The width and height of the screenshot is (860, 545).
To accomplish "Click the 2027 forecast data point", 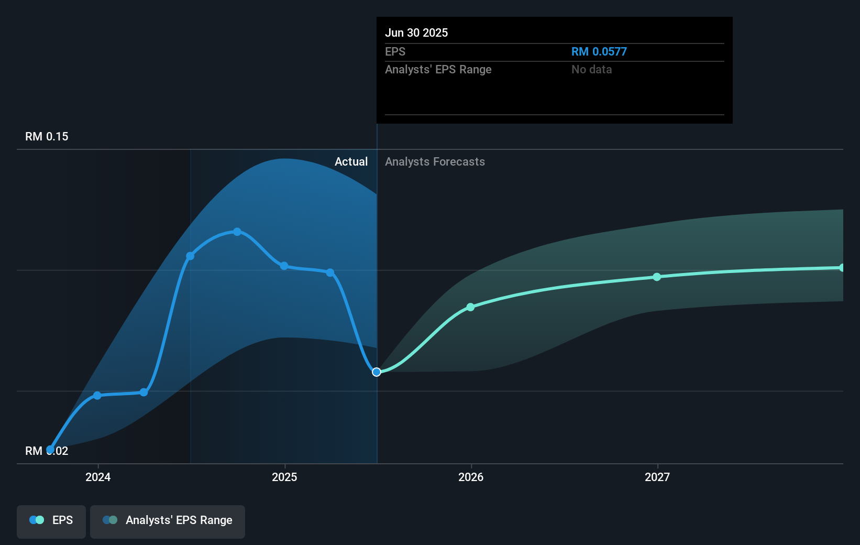I will [656, 277].
